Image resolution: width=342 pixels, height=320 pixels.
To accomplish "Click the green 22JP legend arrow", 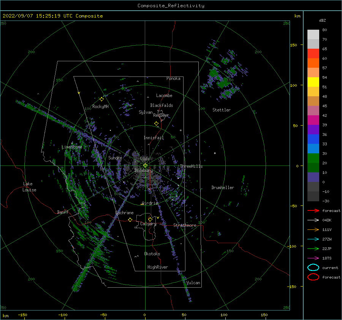I will [x=313, y=248].
